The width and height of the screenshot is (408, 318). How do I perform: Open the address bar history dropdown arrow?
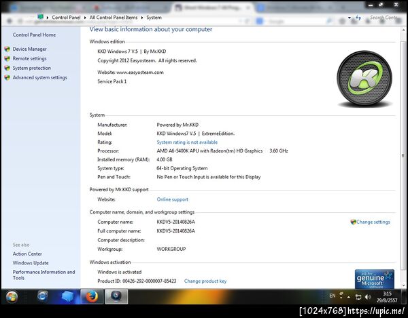tap(350, 18)
